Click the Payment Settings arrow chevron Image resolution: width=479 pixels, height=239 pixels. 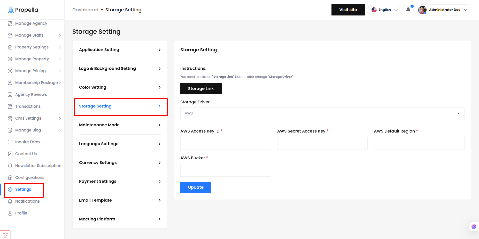pyautogui.click(x=159, y=182)
